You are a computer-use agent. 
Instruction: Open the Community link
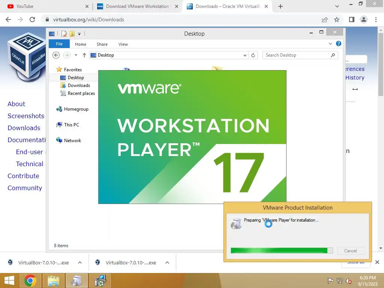click(25, 188)
